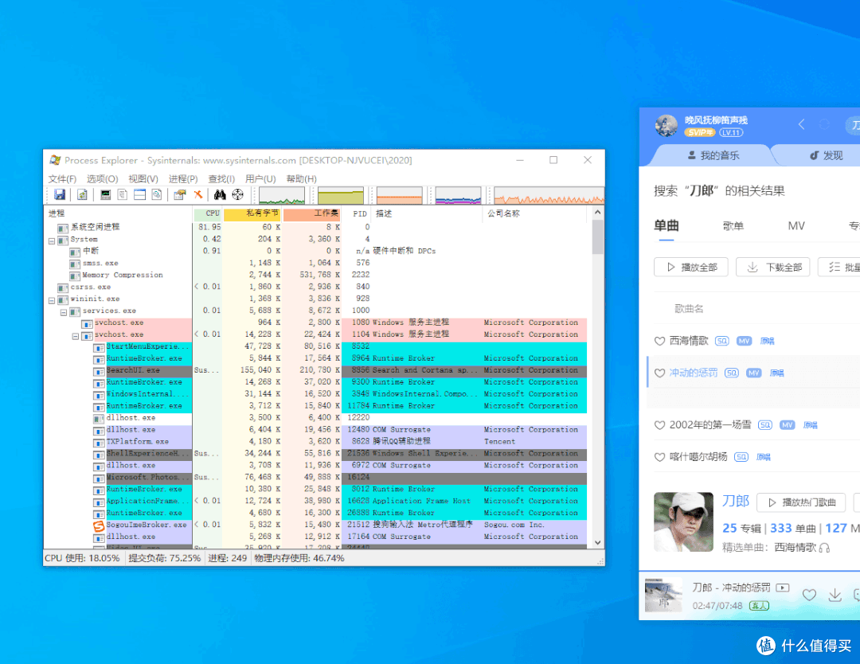Collapse the System process tree node
This screenshot has height=664, width=860.
(52, 240)
